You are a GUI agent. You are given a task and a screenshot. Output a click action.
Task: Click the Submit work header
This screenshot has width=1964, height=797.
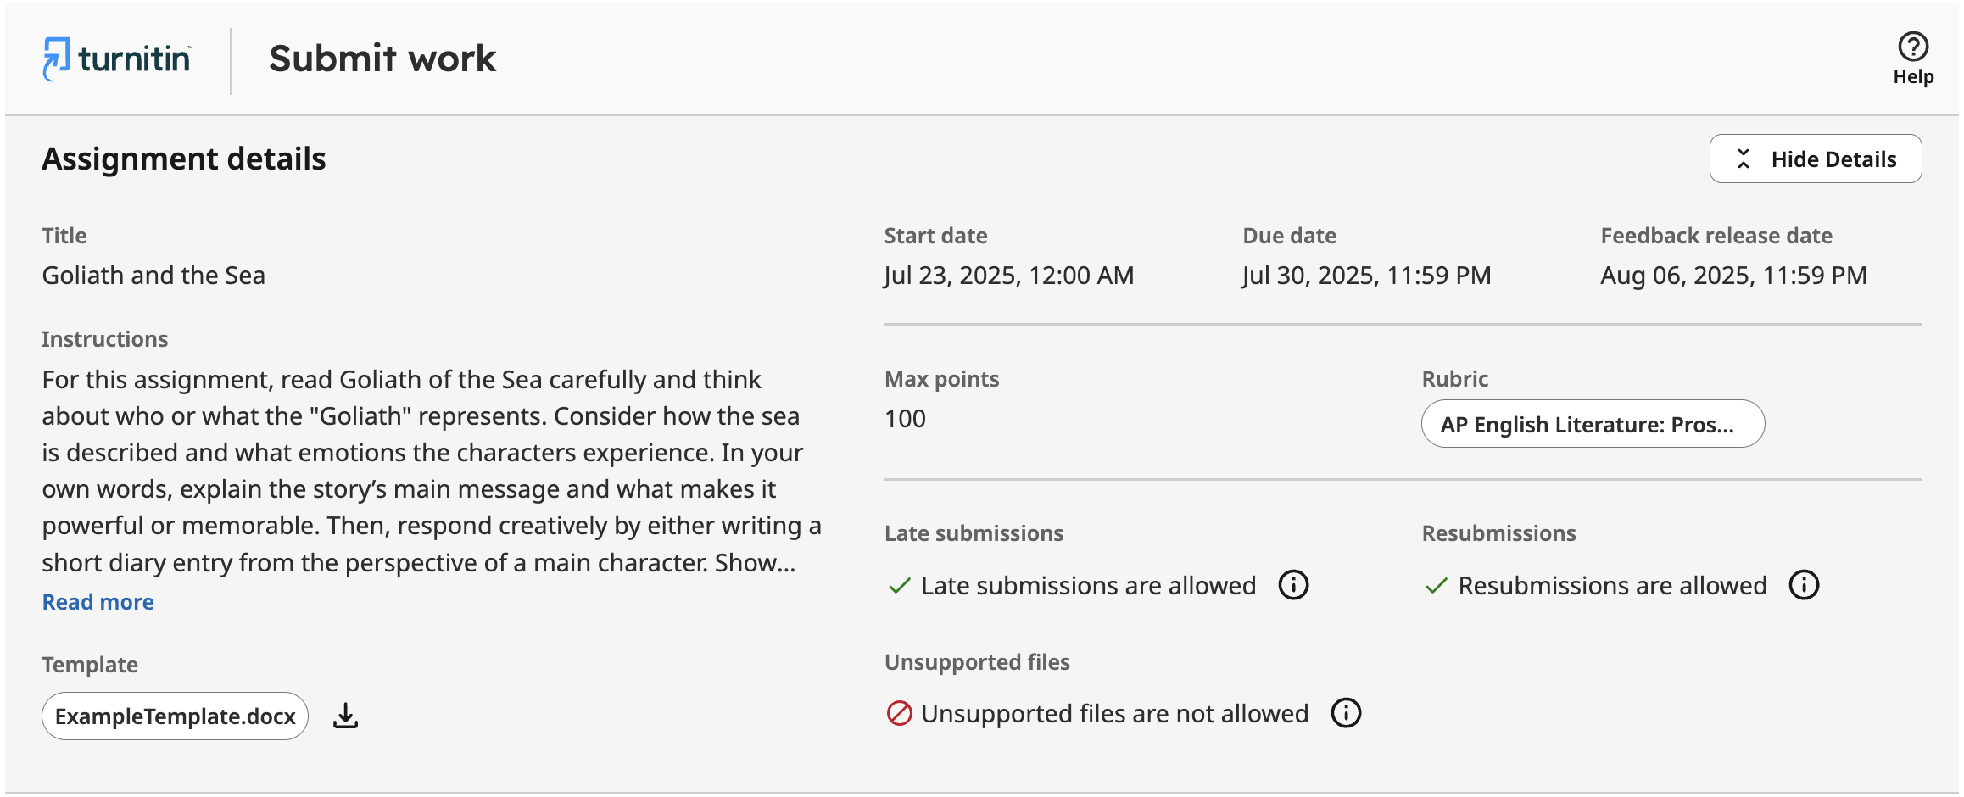(382, 58)
